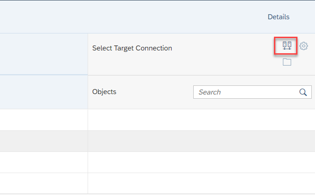The width and height of the screenshot is (315, 196).
Task: Click the Objects section heading
Action: point(104,92)
